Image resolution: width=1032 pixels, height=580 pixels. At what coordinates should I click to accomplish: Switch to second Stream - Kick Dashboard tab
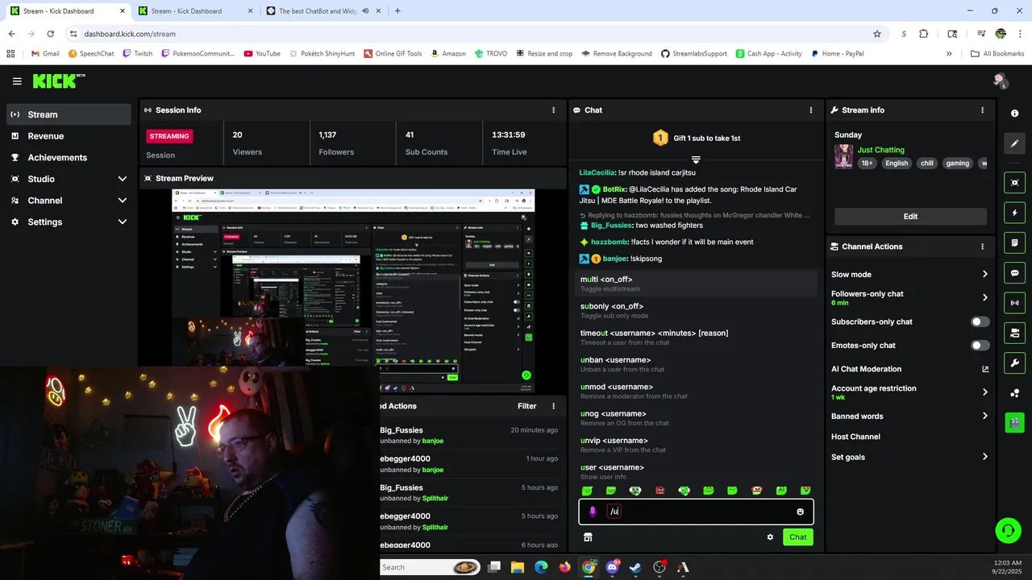(193, 11)
